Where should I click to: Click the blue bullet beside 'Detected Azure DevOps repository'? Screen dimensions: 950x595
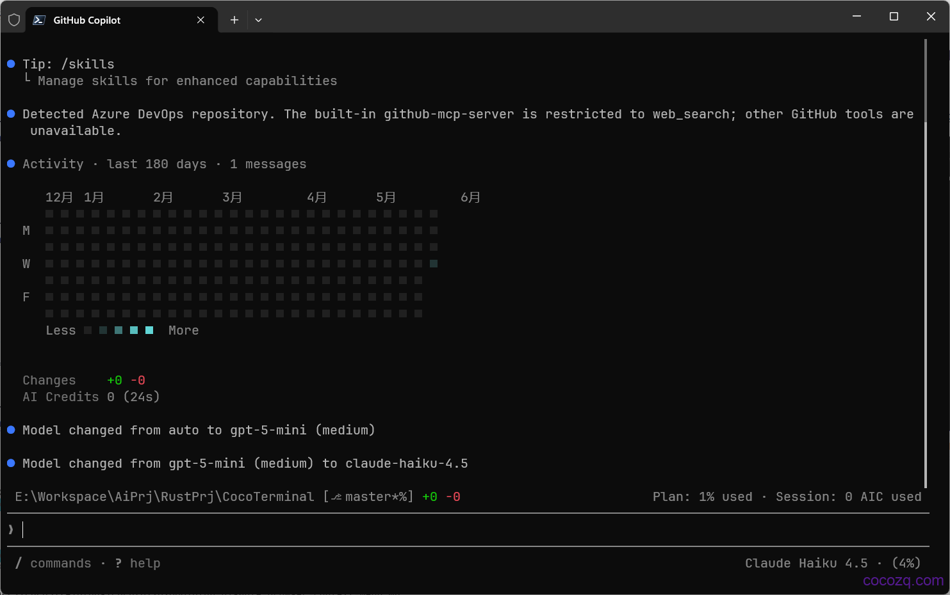coord(11,114)
